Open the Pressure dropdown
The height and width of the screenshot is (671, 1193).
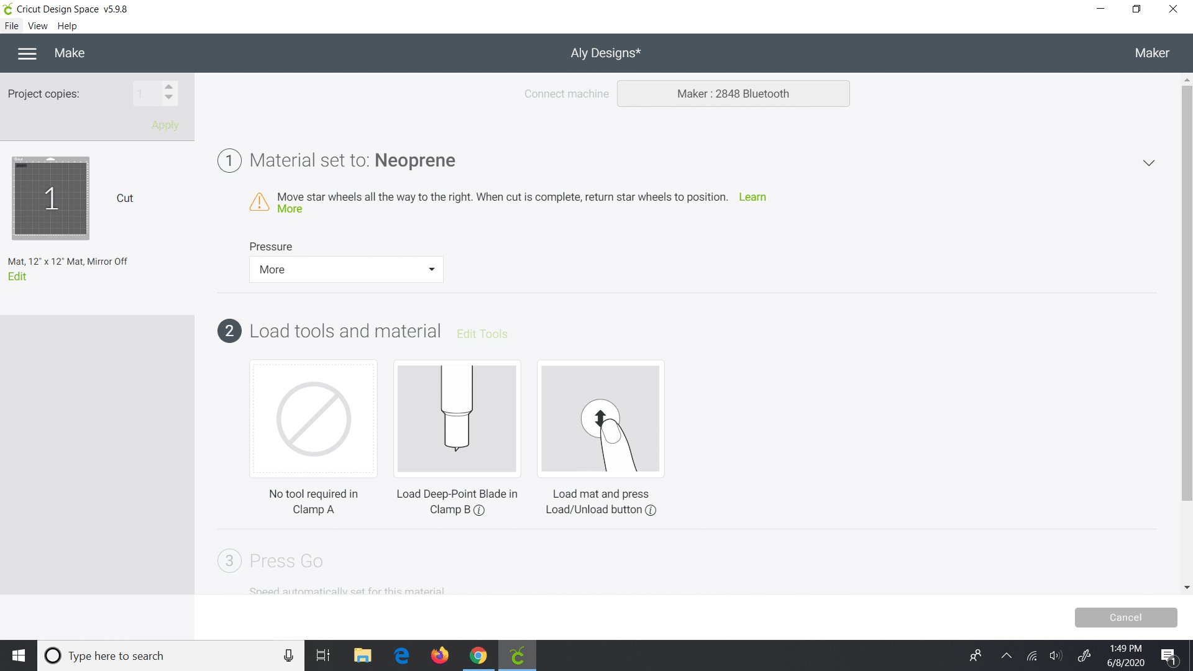[x=346, y=270]
